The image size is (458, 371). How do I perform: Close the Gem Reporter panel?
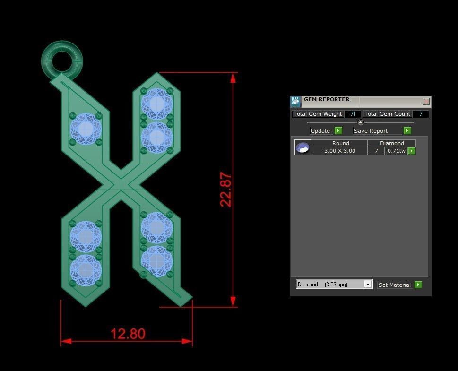tap(426, 101)
